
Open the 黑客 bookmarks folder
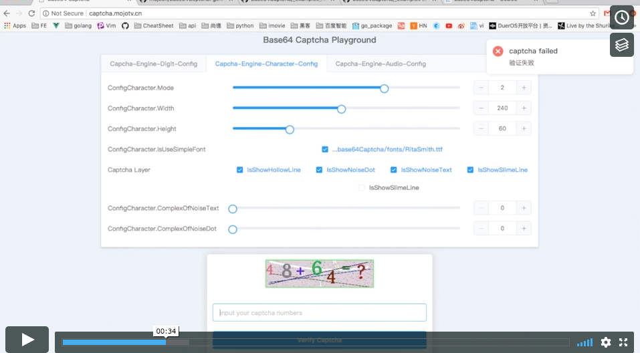coord(300,25)
